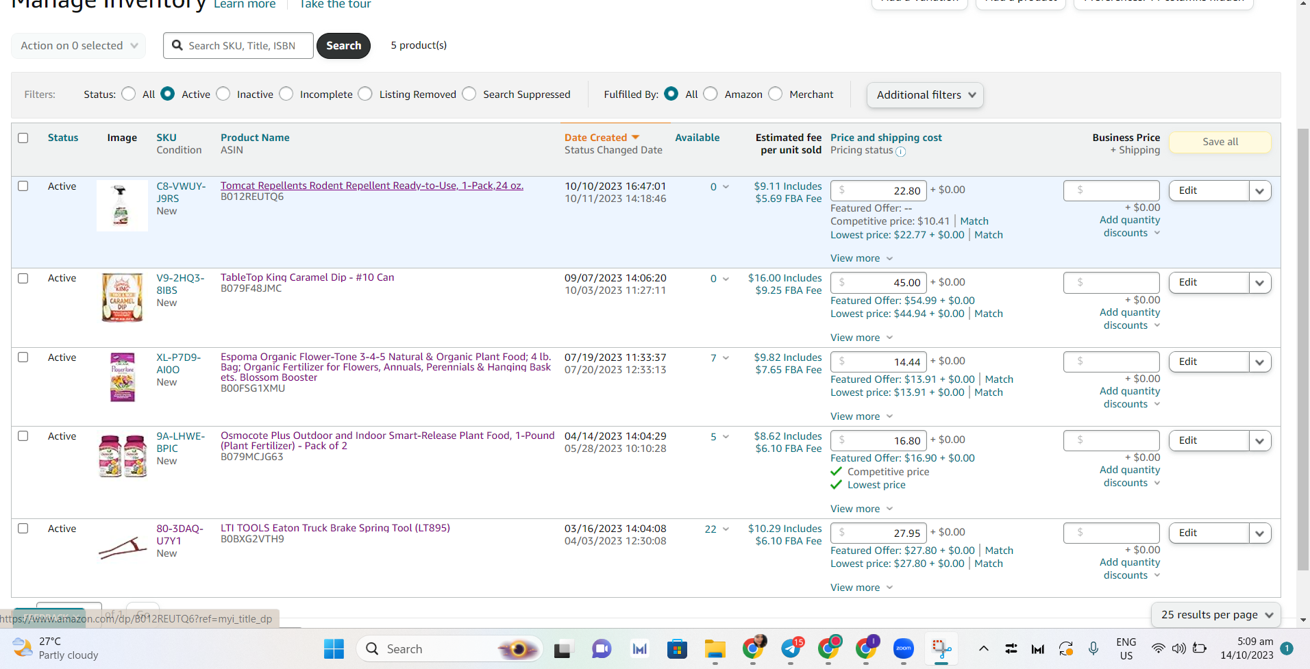
Task: Click the Save all button
Action: pyautogui.click(x=1220, y=142)
